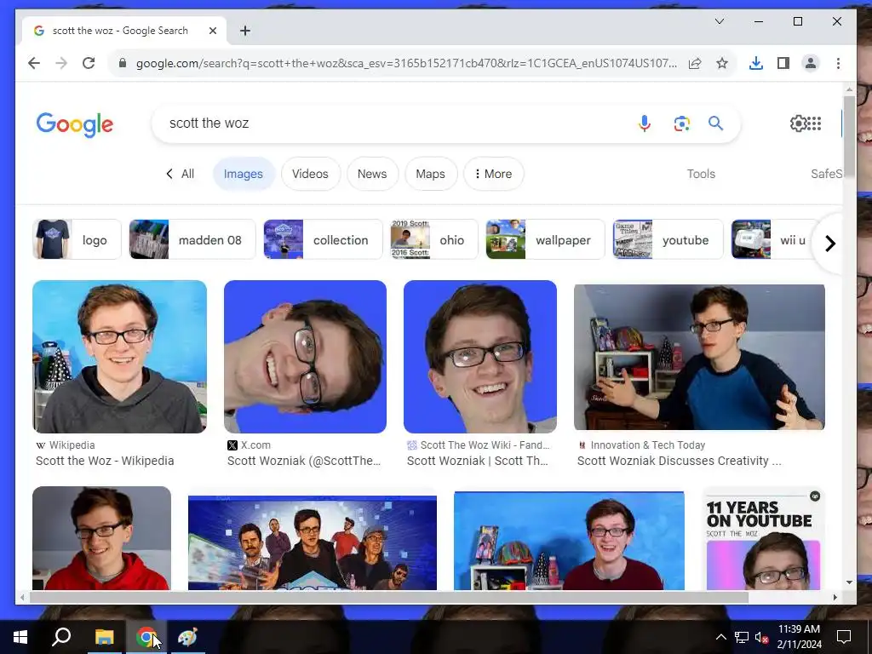Open the taskbar clock showing 11:39 AM
Viewport: 872px width, 654px height.
pyautogui.click(x=799, y=637)
